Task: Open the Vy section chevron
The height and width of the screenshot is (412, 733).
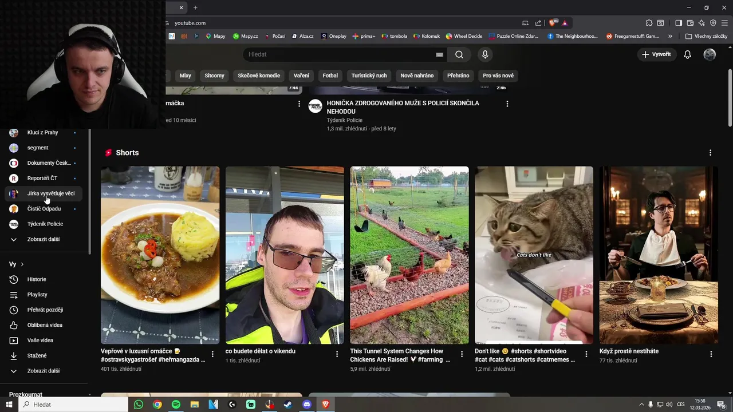Action: 22,264
